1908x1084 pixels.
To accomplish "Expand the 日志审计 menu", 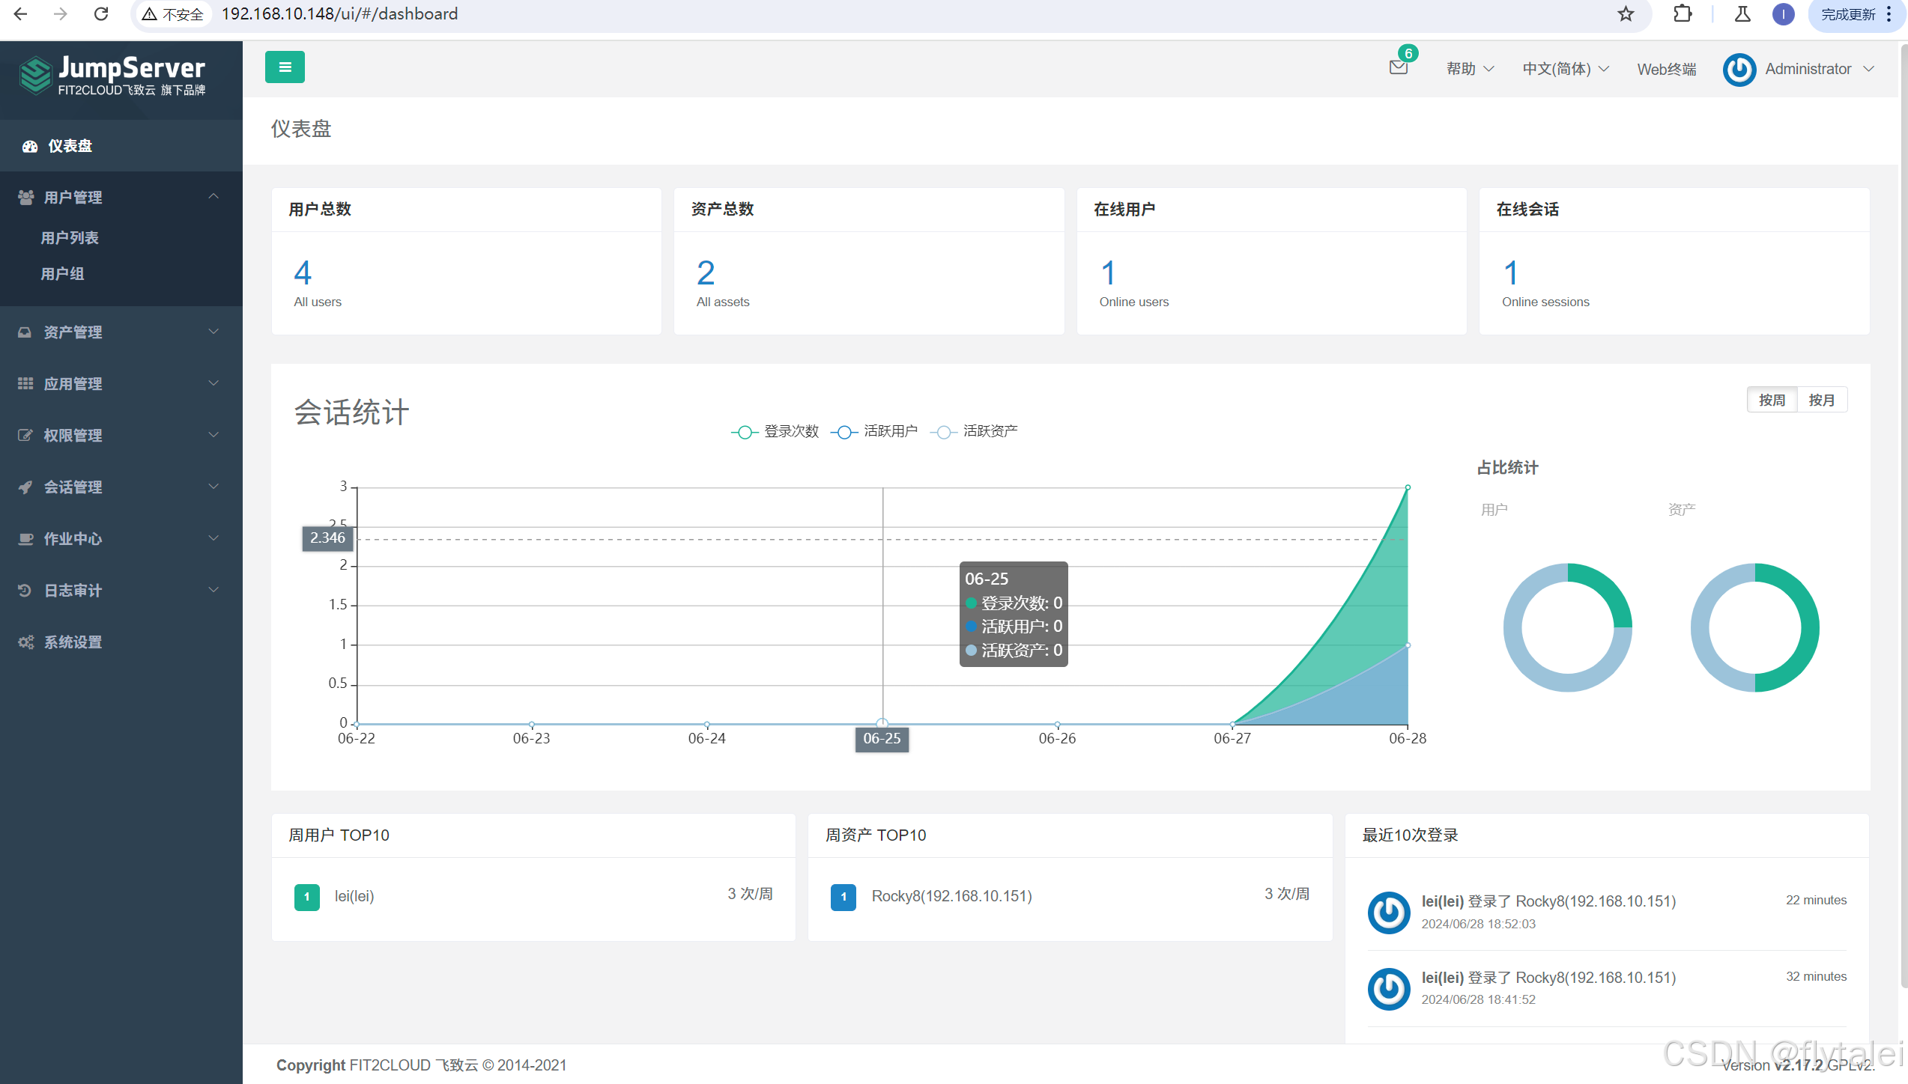I will tap(121, 590).
